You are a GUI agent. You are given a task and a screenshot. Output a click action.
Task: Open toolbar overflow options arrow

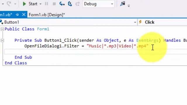[129, 6]
